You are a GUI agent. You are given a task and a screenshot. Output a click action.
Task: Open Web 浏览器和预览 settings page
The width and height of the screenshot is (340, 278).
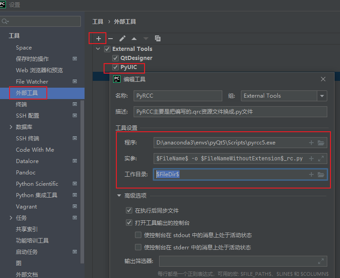click(x=39, y=70)
